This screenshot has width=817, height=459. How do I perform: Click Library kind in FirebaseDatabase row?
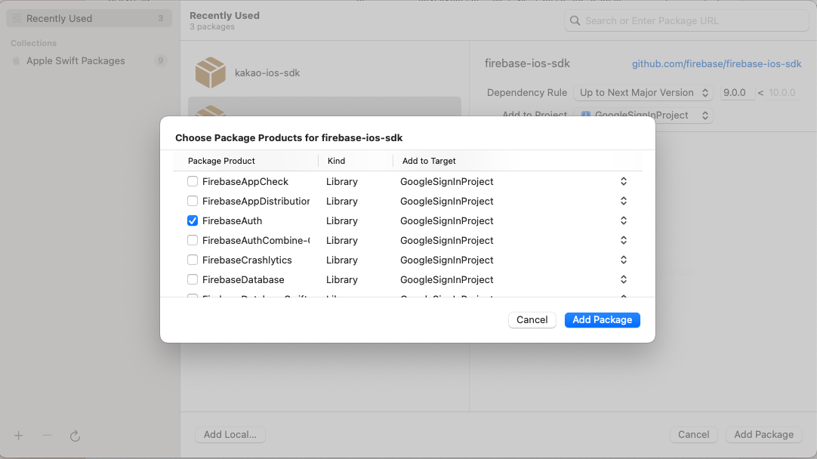[x=342, y=280]
